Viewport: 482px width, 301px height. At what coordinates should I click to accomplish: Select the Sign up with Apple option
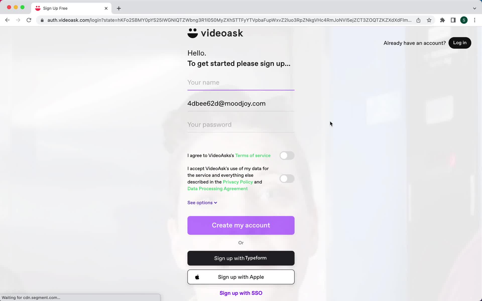[x=241, y=277]
